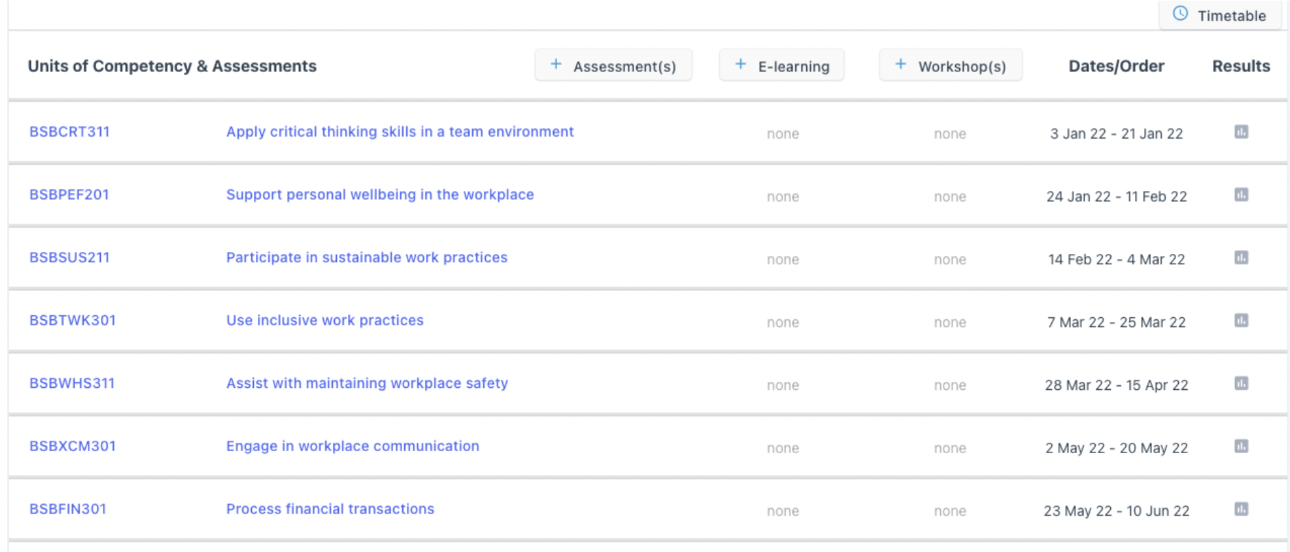Open the BSBCRT311 unit code link

tap(69, 132)
